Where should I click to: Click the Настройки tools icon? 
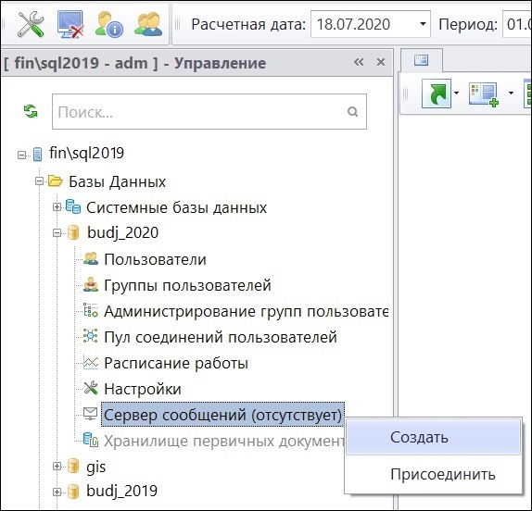click(x=91, y=388)
